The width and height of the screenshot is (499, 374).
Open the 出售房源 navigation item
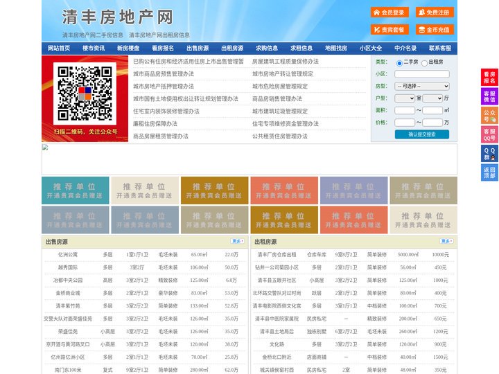(x=198, y=48)
